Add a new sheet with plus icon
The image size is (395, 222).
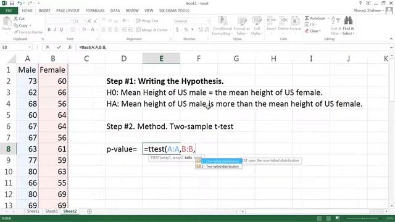coord(89,212)
